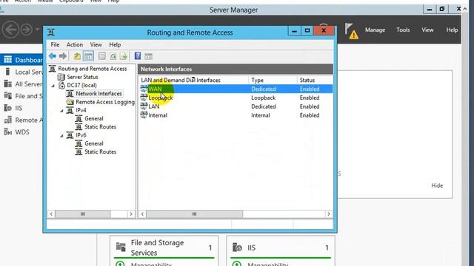474x266 pixels.
Task: Click the interface list horizontal scrollbar thumb
Action: click(x=194, y=214)
